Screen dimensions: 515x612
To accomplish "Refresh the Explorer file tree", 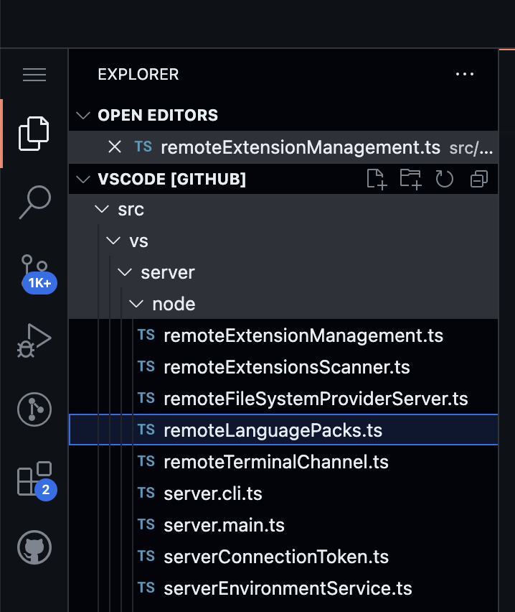I will tap(445, 180).
